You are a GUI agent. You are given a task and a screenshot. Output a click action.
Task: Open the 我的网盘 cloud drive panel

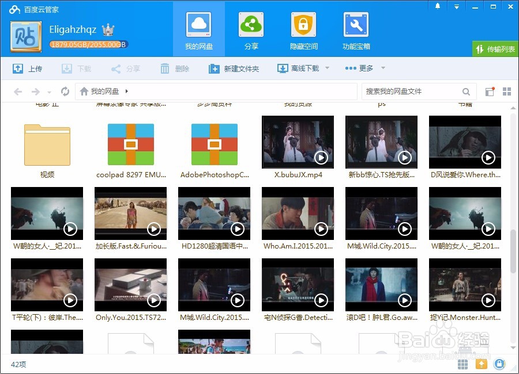coord(198,29)
